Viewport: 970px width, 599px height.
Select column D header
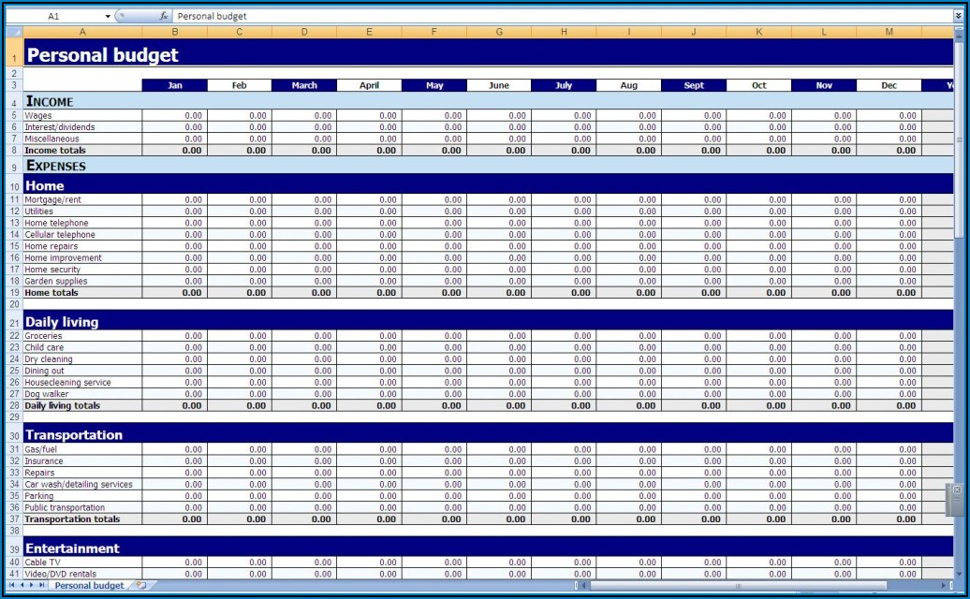pos(303,32)
